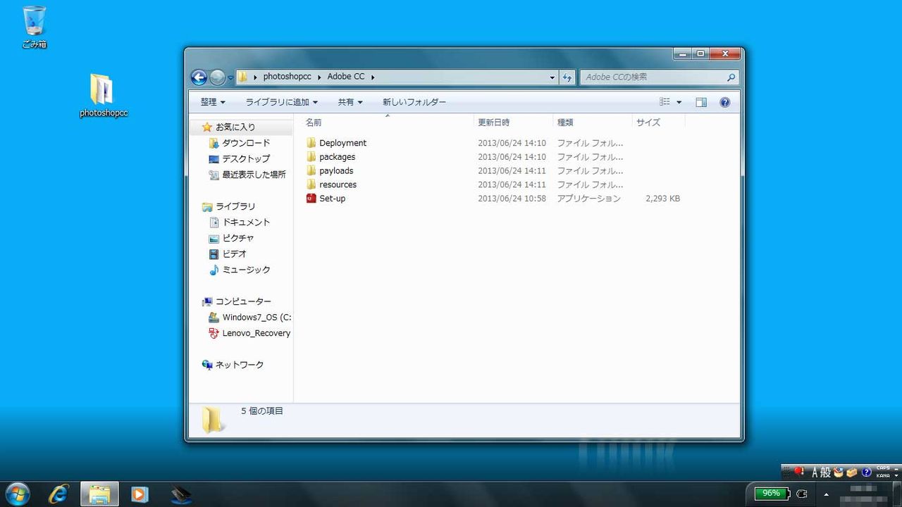Sort by the 種類 column header
Image resolution: width=902 pixels, height=507 pixels.
[x=565, y=123]
